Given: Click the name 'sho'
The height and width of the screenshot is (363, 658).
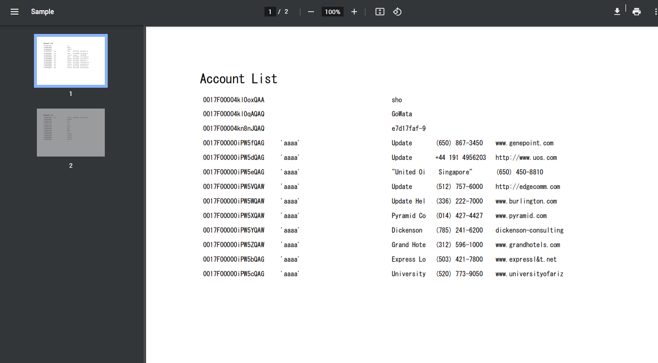Looking at the screenshot, I should coord(397,100).
